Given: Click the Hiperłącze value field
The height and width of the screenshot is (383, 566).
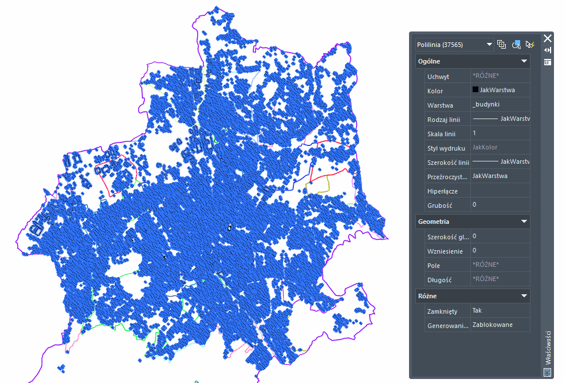Looking at the screenshot, I should pyautogui.click(x=500, y=190).
